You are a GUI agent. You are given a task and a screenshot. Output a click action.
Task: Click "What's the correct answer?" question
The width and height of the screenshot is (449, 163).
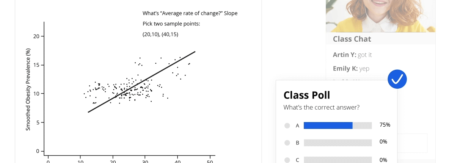(321, 107)
